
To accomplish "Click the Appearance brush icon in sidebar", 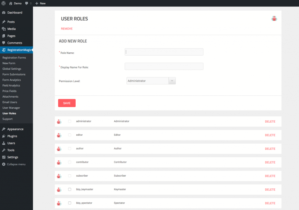I will (x=13, y=129).
